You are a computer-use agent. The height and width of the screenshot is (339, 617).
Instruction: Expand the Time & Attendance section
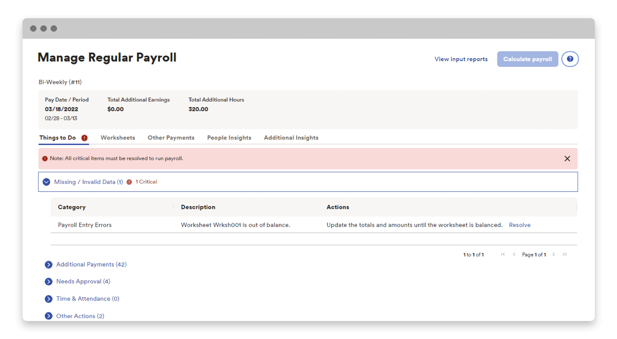[49, 298]
